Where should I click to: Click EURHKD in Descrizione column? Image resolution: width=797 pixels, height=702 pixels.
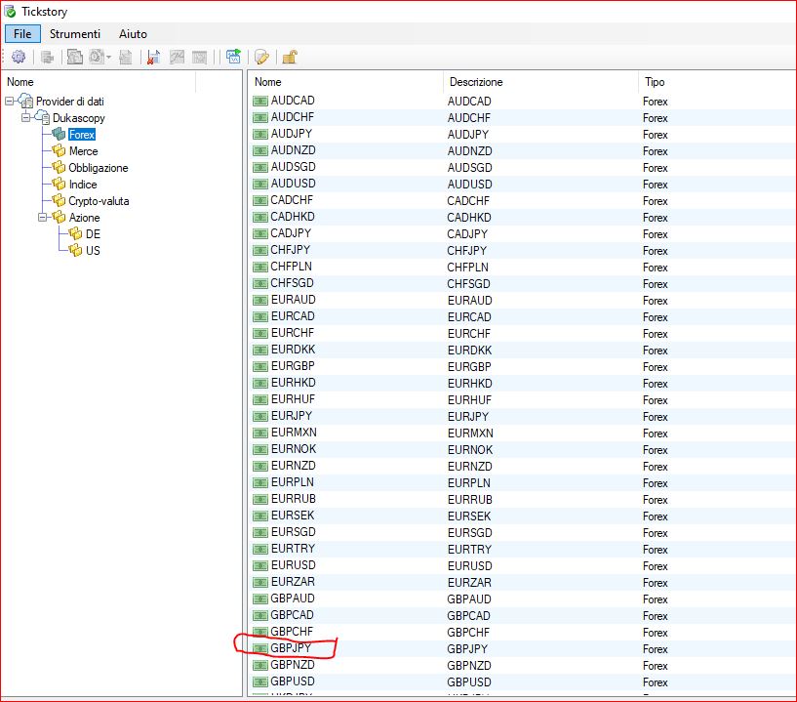tap(469, 384)
